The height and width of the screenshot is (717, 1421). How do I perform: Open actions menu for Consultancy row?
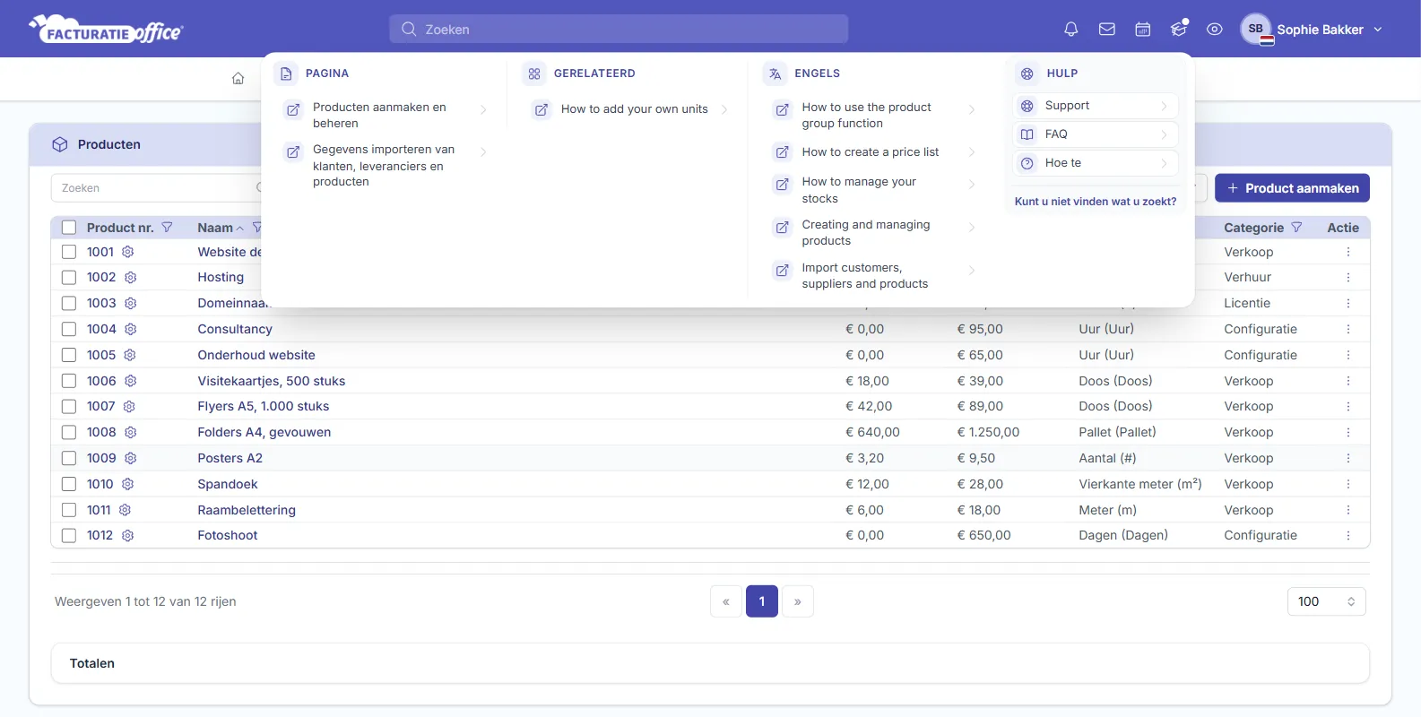[1347, 329]
